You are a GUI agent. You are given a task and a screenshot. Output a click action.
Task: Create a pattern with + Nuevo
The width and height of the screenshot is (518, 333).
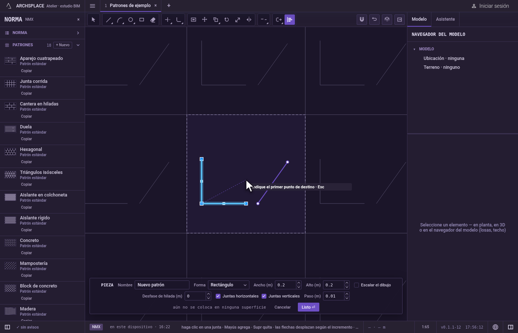tap(63, 45)
